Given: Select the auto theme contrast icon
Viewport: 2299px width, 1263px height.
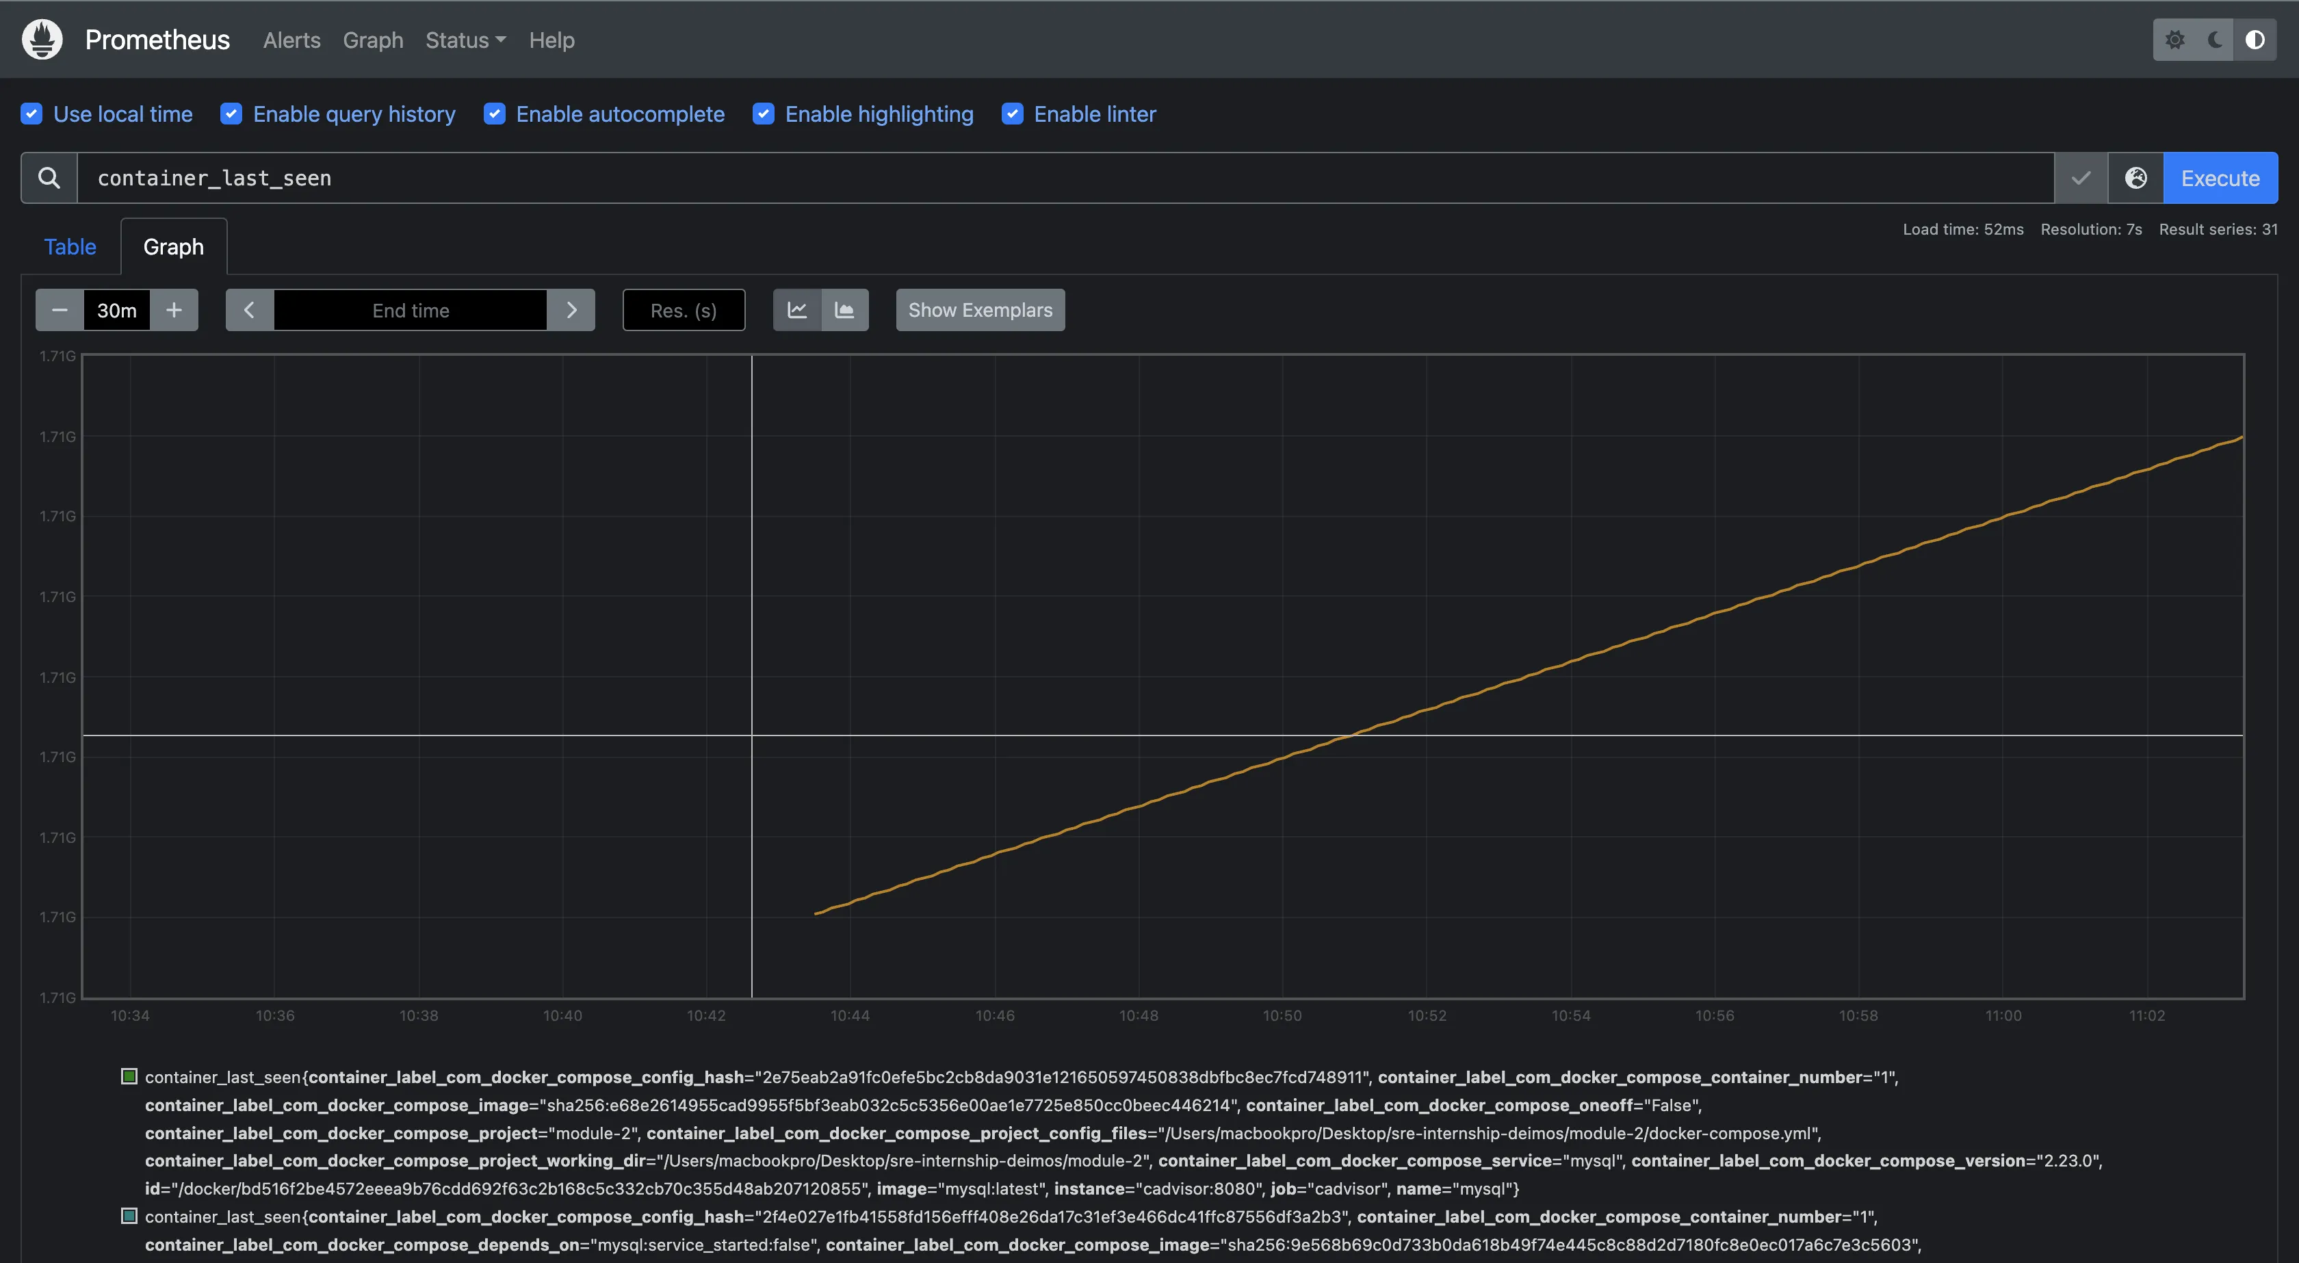Looking at the screenshot, I should [x=2255, y=40].
